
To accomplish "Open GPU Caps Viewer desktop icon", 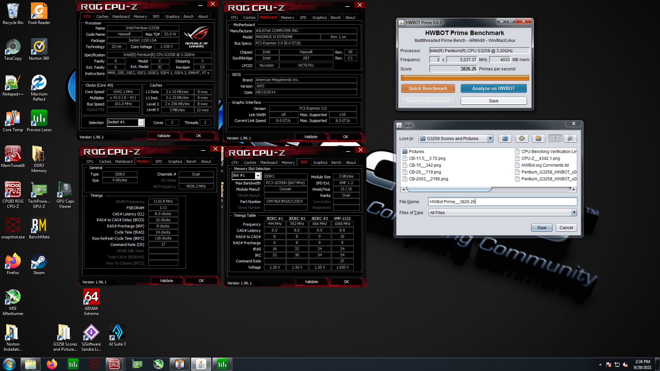I will pos(65,195).
